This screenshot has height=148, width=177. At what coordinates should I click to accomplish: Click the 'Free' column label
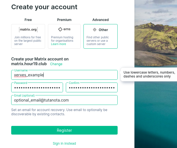(28, 20)
